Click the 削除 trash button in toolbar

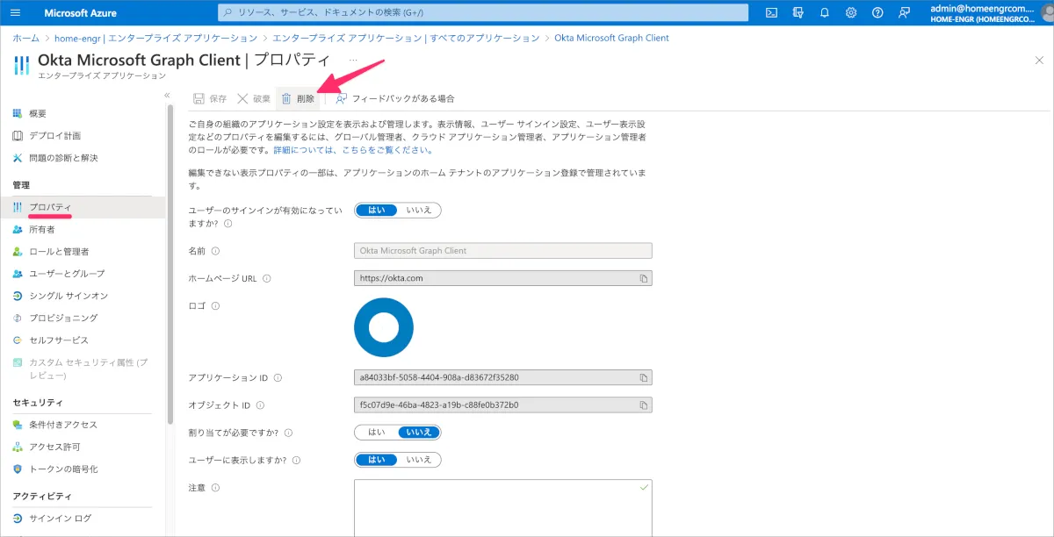pos(298,98)
